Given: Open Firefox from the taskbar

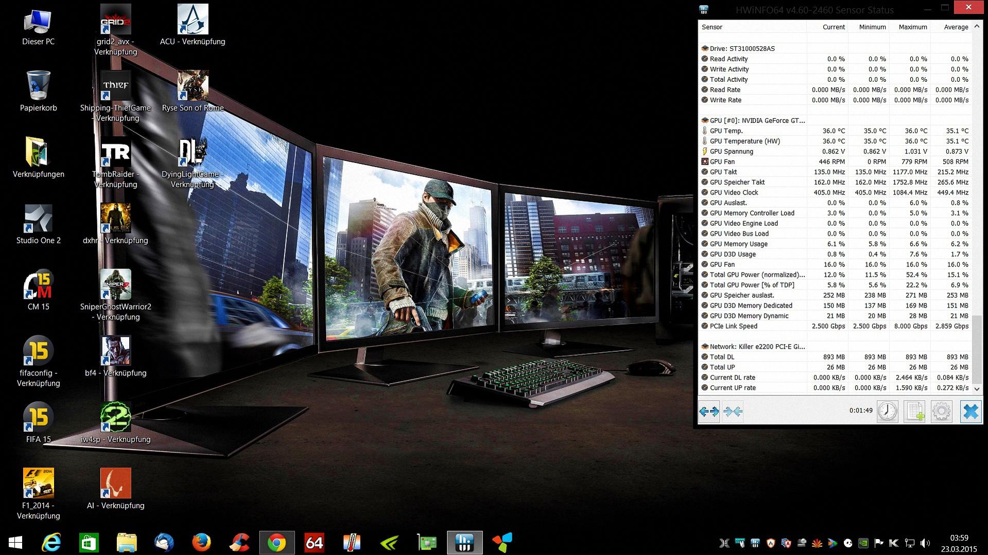Looking at the screenshot, I should [x=201, y=543].
